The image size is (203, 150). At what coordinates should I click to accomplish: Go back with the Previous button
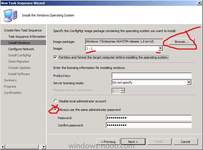pos(108,142)
